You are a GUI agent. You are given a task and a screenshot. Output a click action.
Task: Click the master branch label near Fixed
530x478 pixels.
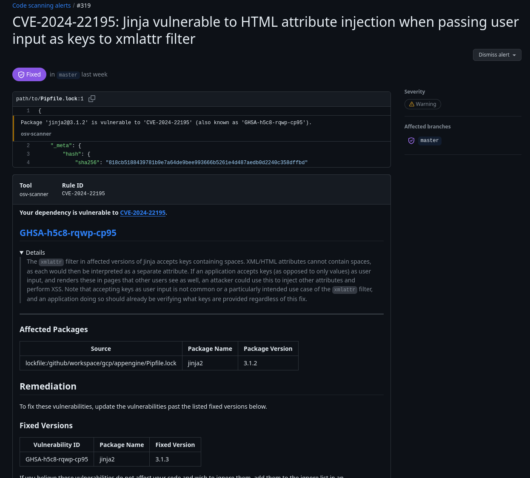point(68,75)
